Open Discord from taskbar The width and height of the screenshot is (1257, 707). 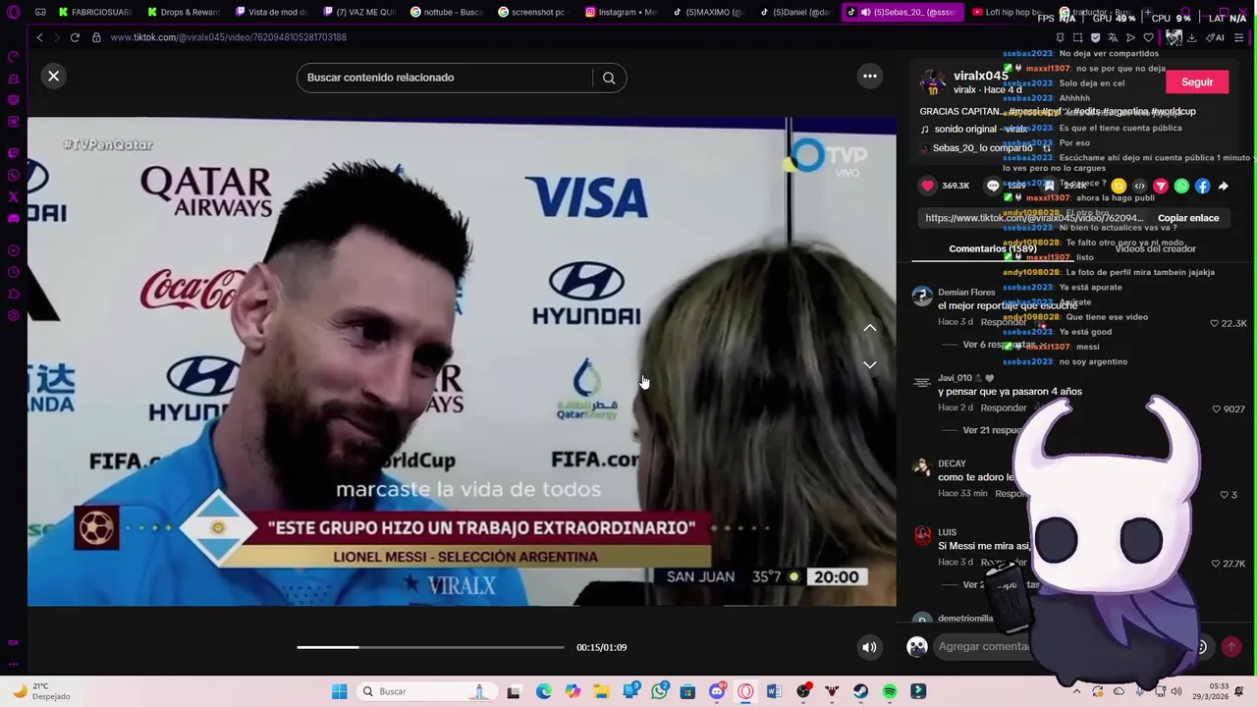(x=717, y=691)
